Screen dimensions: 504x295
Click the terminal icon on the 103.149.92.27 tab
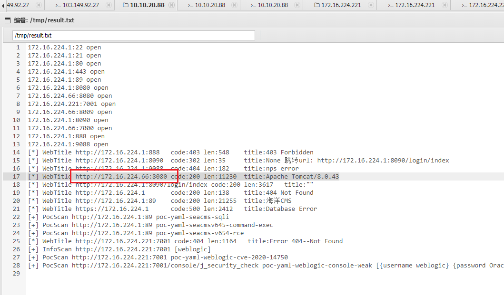[x=58, y=5]
